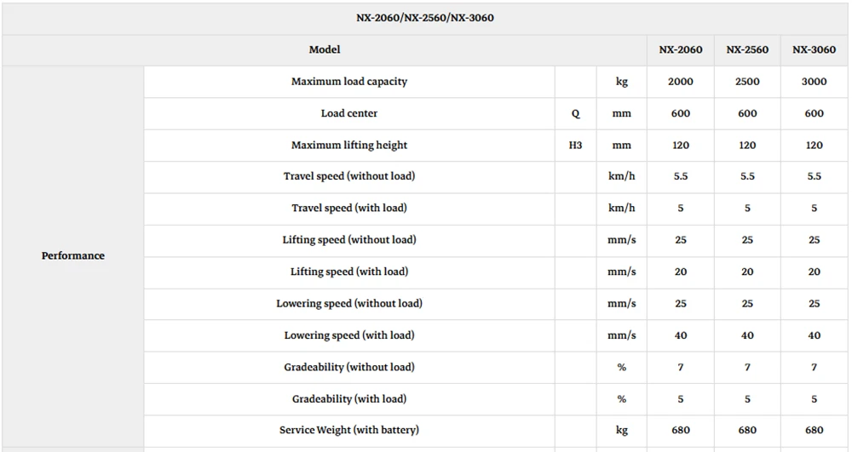Select Lifting speed (without load) label
852x452 pixels.
coord(348,240)
